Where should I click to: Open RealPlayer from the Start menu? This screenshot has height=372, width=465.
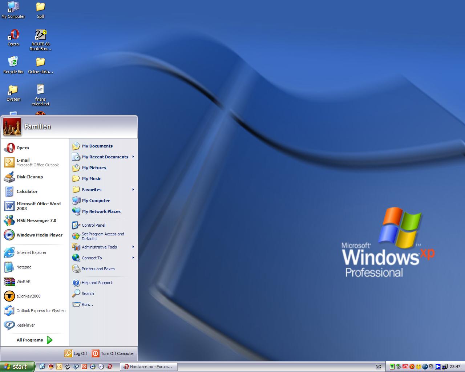point(25,325)
